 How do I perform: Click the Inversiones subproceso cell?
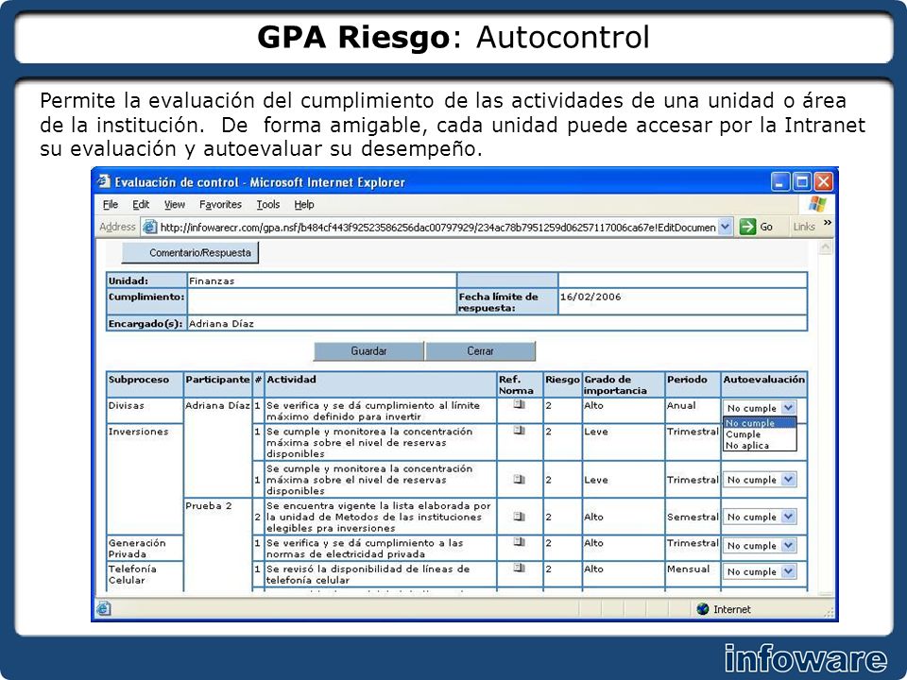pyautogui.click(x=145, y=480)
